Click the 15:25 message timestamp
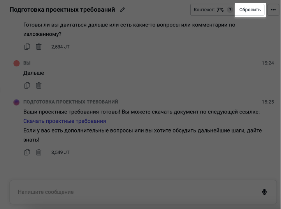The image size is (281, 209). (268, 102)
